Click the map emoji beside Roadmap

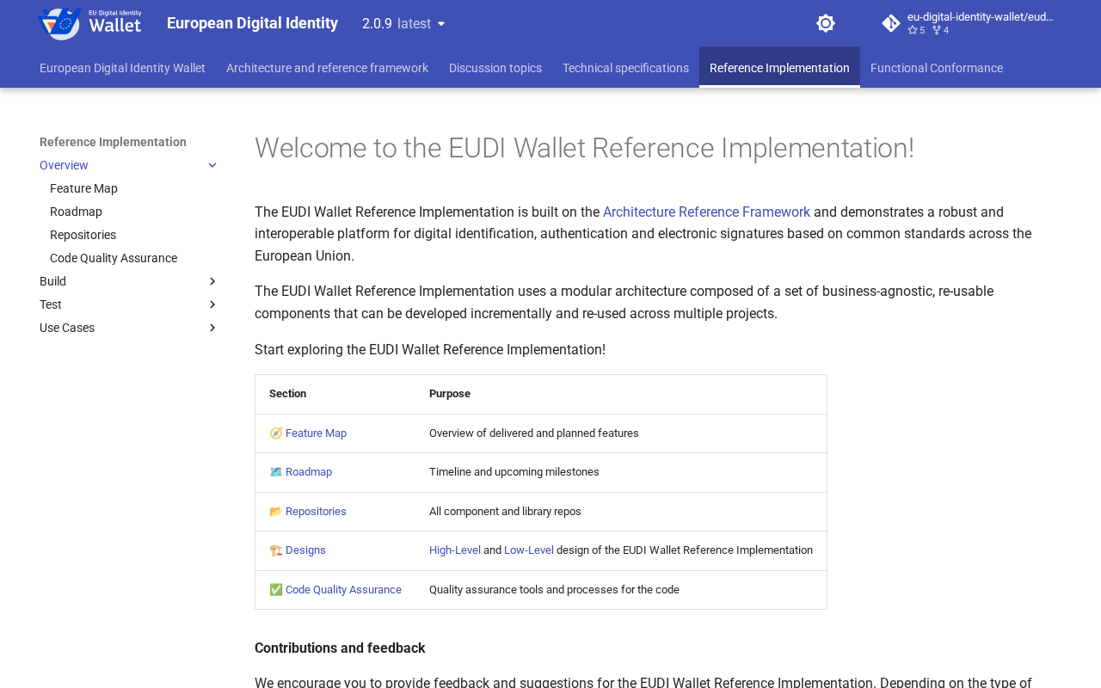coord(275,472)
